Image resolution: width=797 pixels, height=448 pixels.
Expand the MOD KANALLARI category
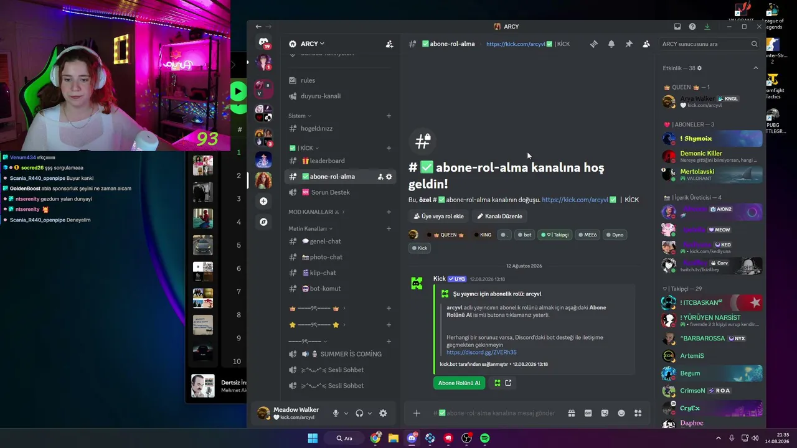(x=316, y=212)
